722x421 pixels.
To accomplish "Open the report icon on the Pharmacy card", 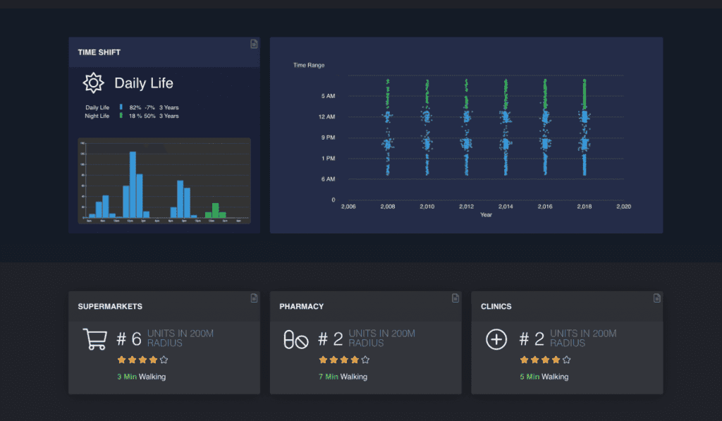I will pos(455,298).
